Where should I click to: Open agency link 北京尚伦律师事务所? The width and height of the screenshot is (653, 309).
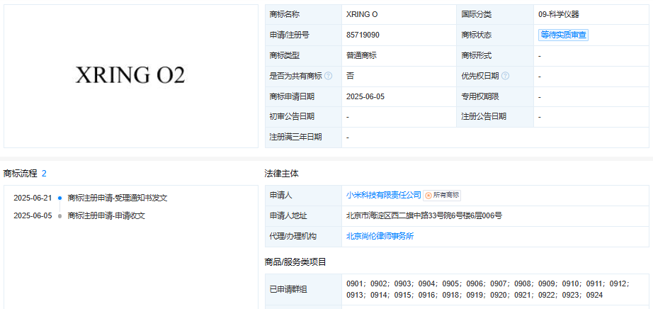380,236
